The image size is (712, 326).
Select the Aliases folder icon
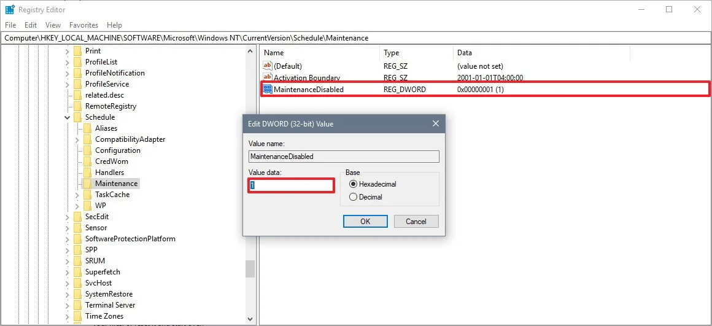point(87,128)
